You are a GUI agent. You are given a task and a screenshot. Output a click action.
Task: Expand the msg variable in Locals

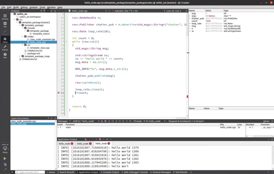coord(190,26)
